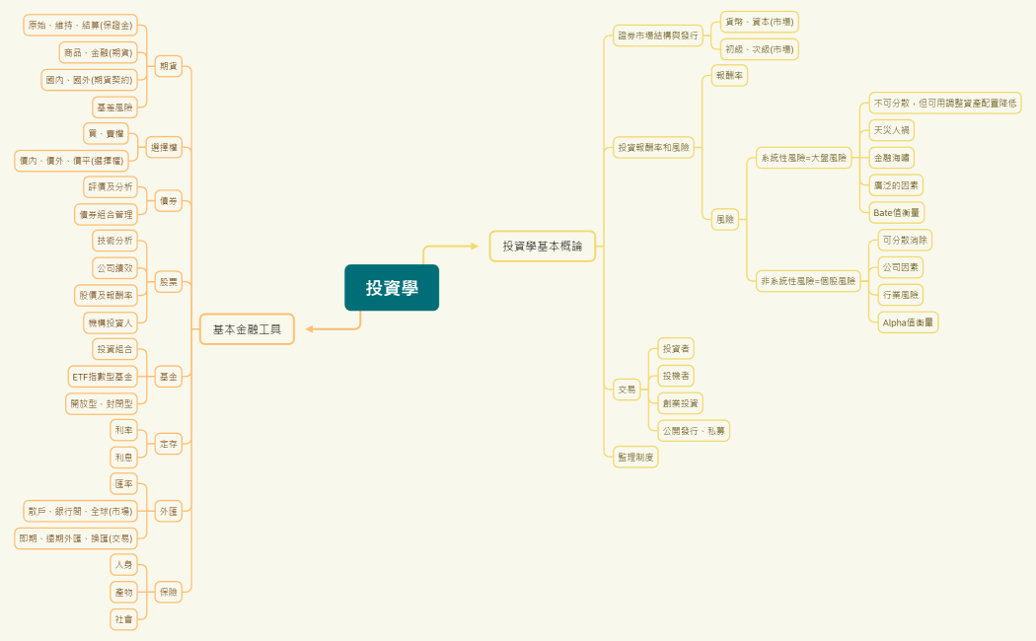Open the 投資學基本概論 branch node
The width and height of the screenshot is (1036, 641).
(545, 248)
